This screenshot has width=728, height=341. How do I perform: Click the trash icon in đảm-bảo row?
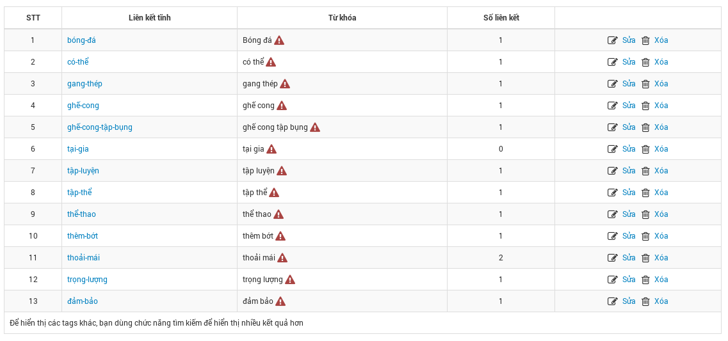(x=645, y=301)
